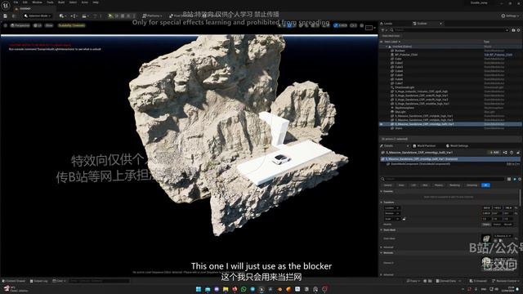This screenshot has height=294, width=523.
Task: Collapse the Transform section
Action: click(x=382, y=203)
